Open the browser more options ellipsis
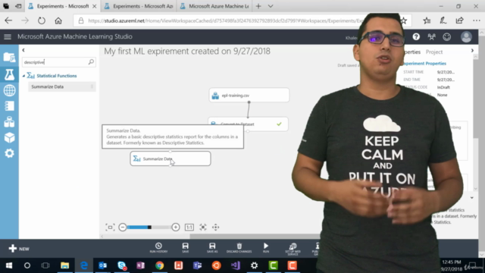Screen dimensions: 485x273 click(477, 20)
